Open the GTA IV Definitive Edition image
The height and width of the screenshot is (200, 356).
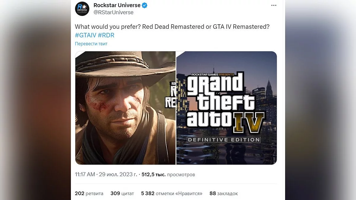click(227, 108)
